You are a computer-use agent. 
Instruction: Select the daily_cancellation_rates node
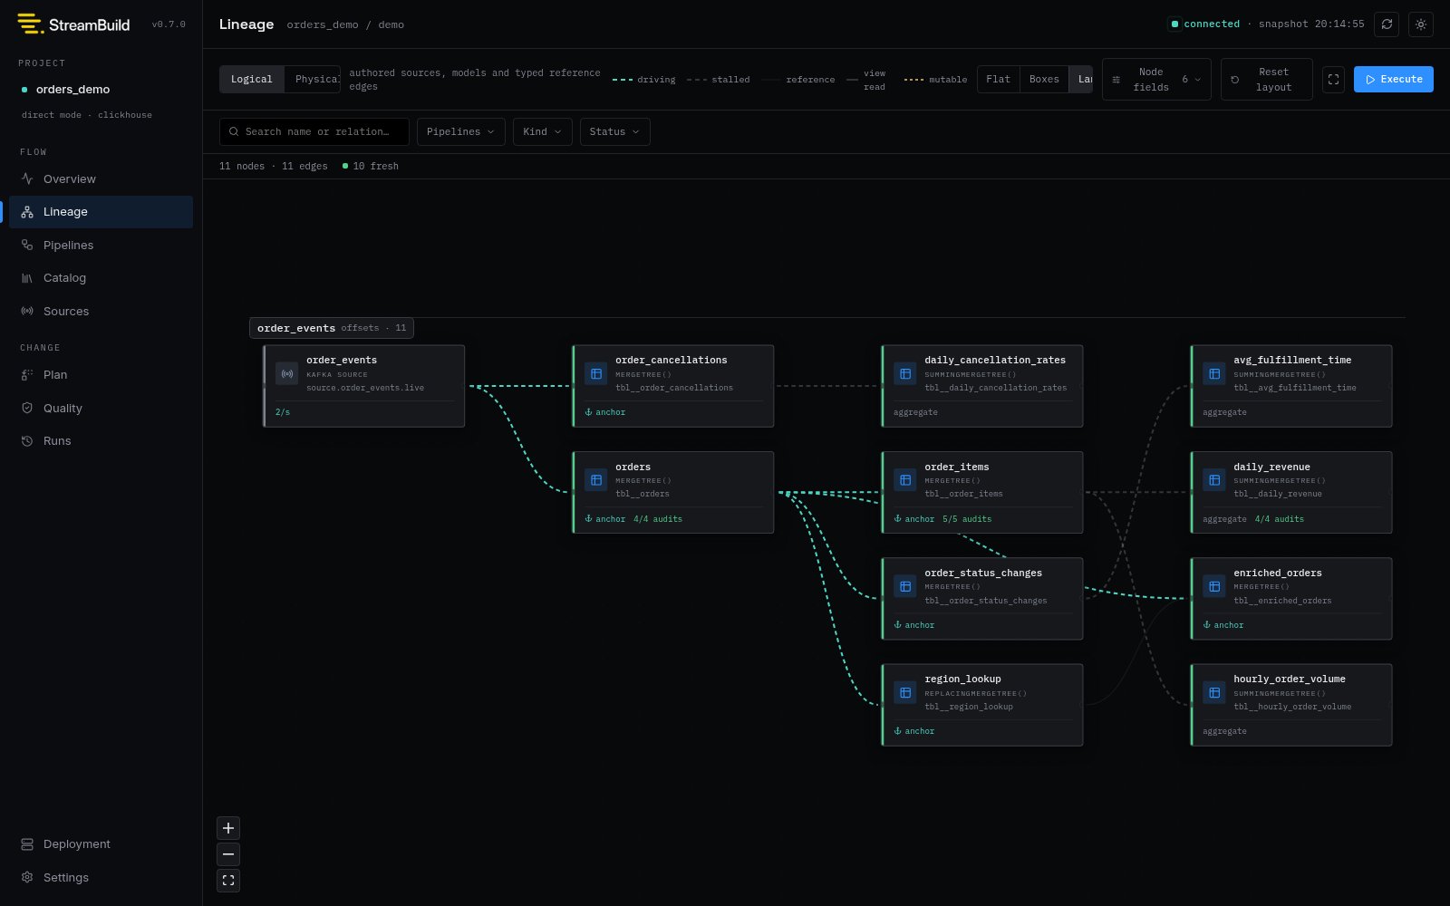(x=982, y=386)
